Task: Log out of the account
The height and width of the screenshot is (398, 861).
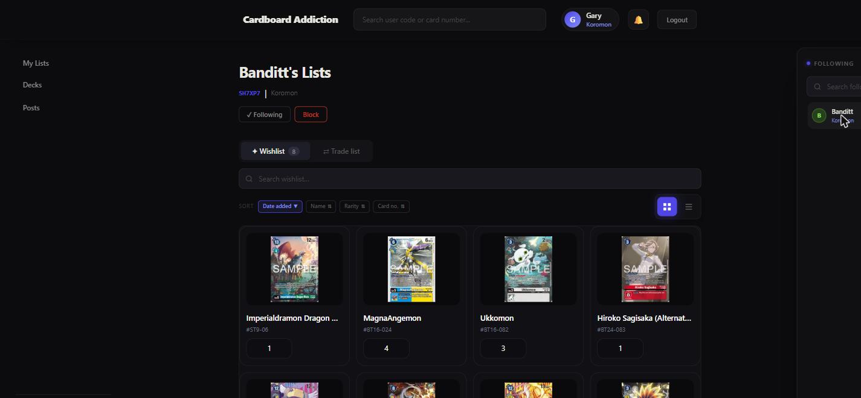Action: [x=677, y=20]
